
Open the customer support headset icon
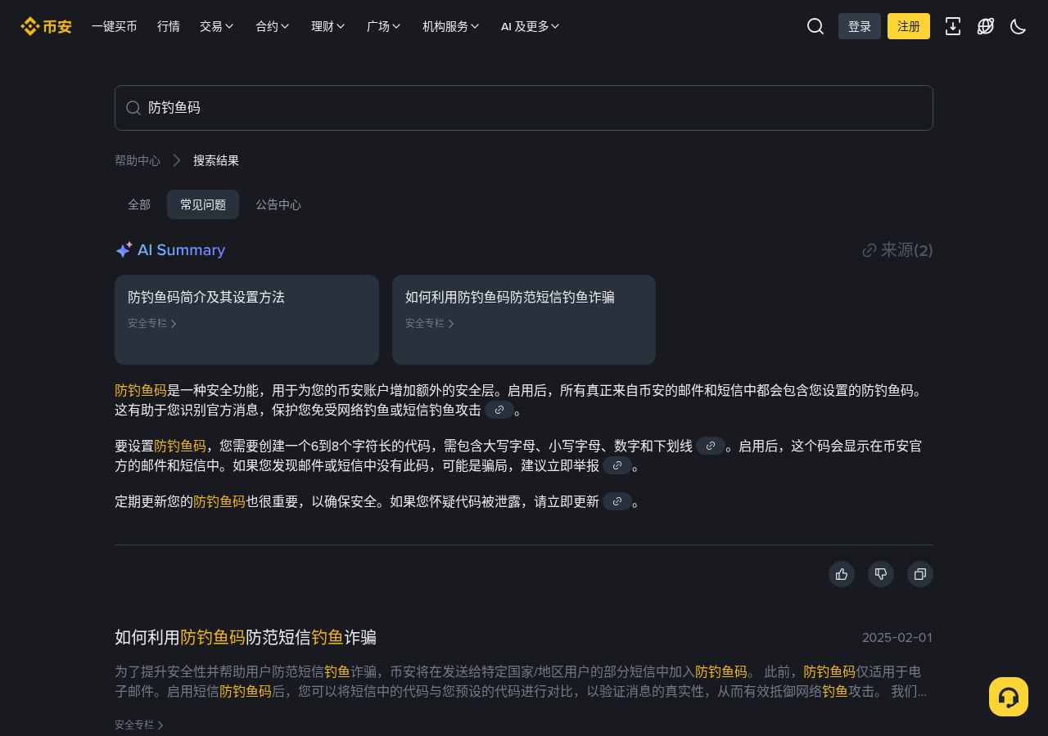[x=1009, y=697]
